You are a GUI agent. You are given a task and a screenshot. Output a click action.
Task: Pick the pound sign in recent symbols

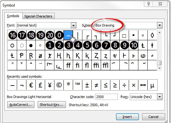coord(40,85)
